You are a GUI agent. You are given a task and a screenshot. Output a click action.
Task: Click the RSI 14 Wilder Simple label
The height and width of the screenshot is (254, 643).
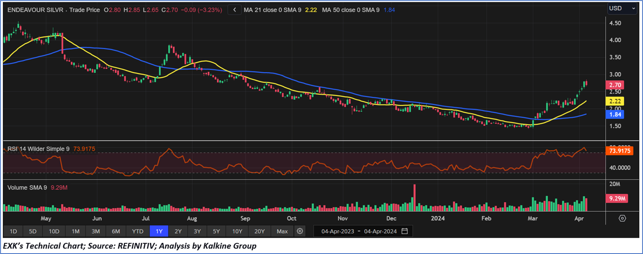38,149
